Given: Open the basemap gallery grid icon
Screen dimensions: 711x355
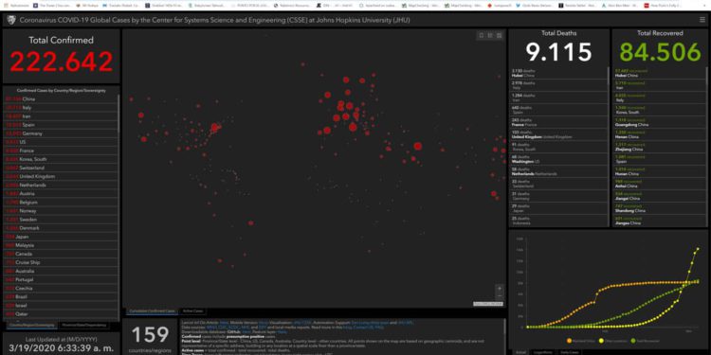Looking at the screenshot, I should (499, 35).
